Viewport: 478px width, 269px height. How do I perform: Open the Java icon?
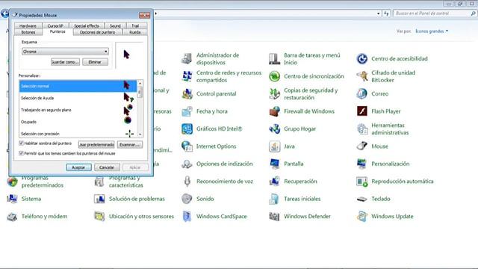click(x=274, y=146)
